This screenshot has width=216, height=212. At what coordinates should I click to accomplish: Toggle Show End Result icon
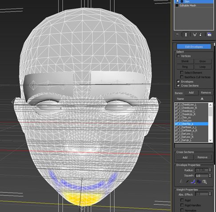tap(186, 35)
